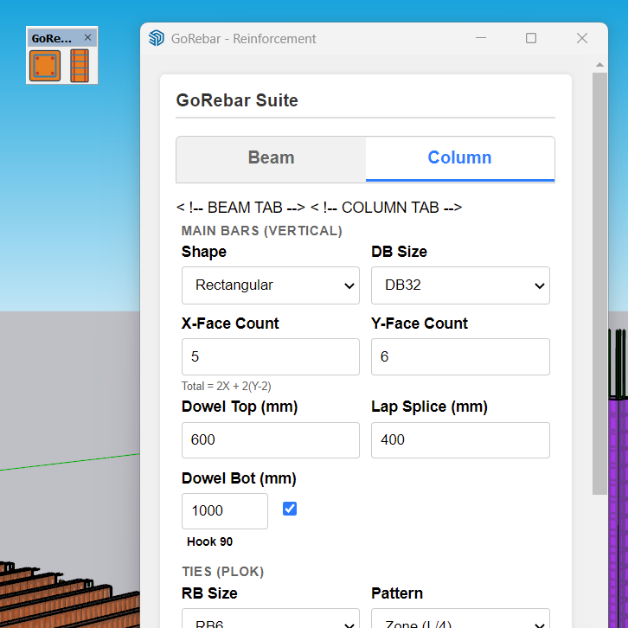Click the 'Total = 2X + 2(Y-2)' hint text

(x=227, y=386)
